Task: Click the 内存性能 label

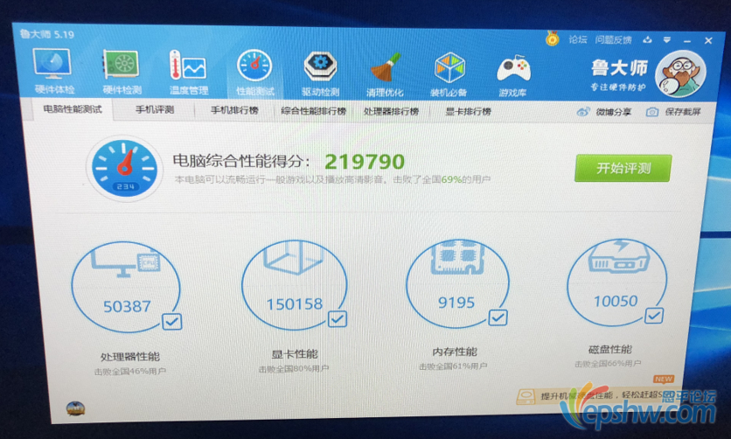Action: click(x=455, y=352)
